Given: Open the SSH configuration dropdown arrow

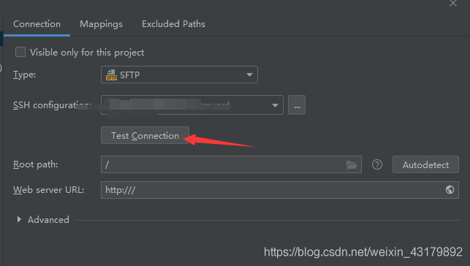Looking at the screenshot, I should coord(275,105).
